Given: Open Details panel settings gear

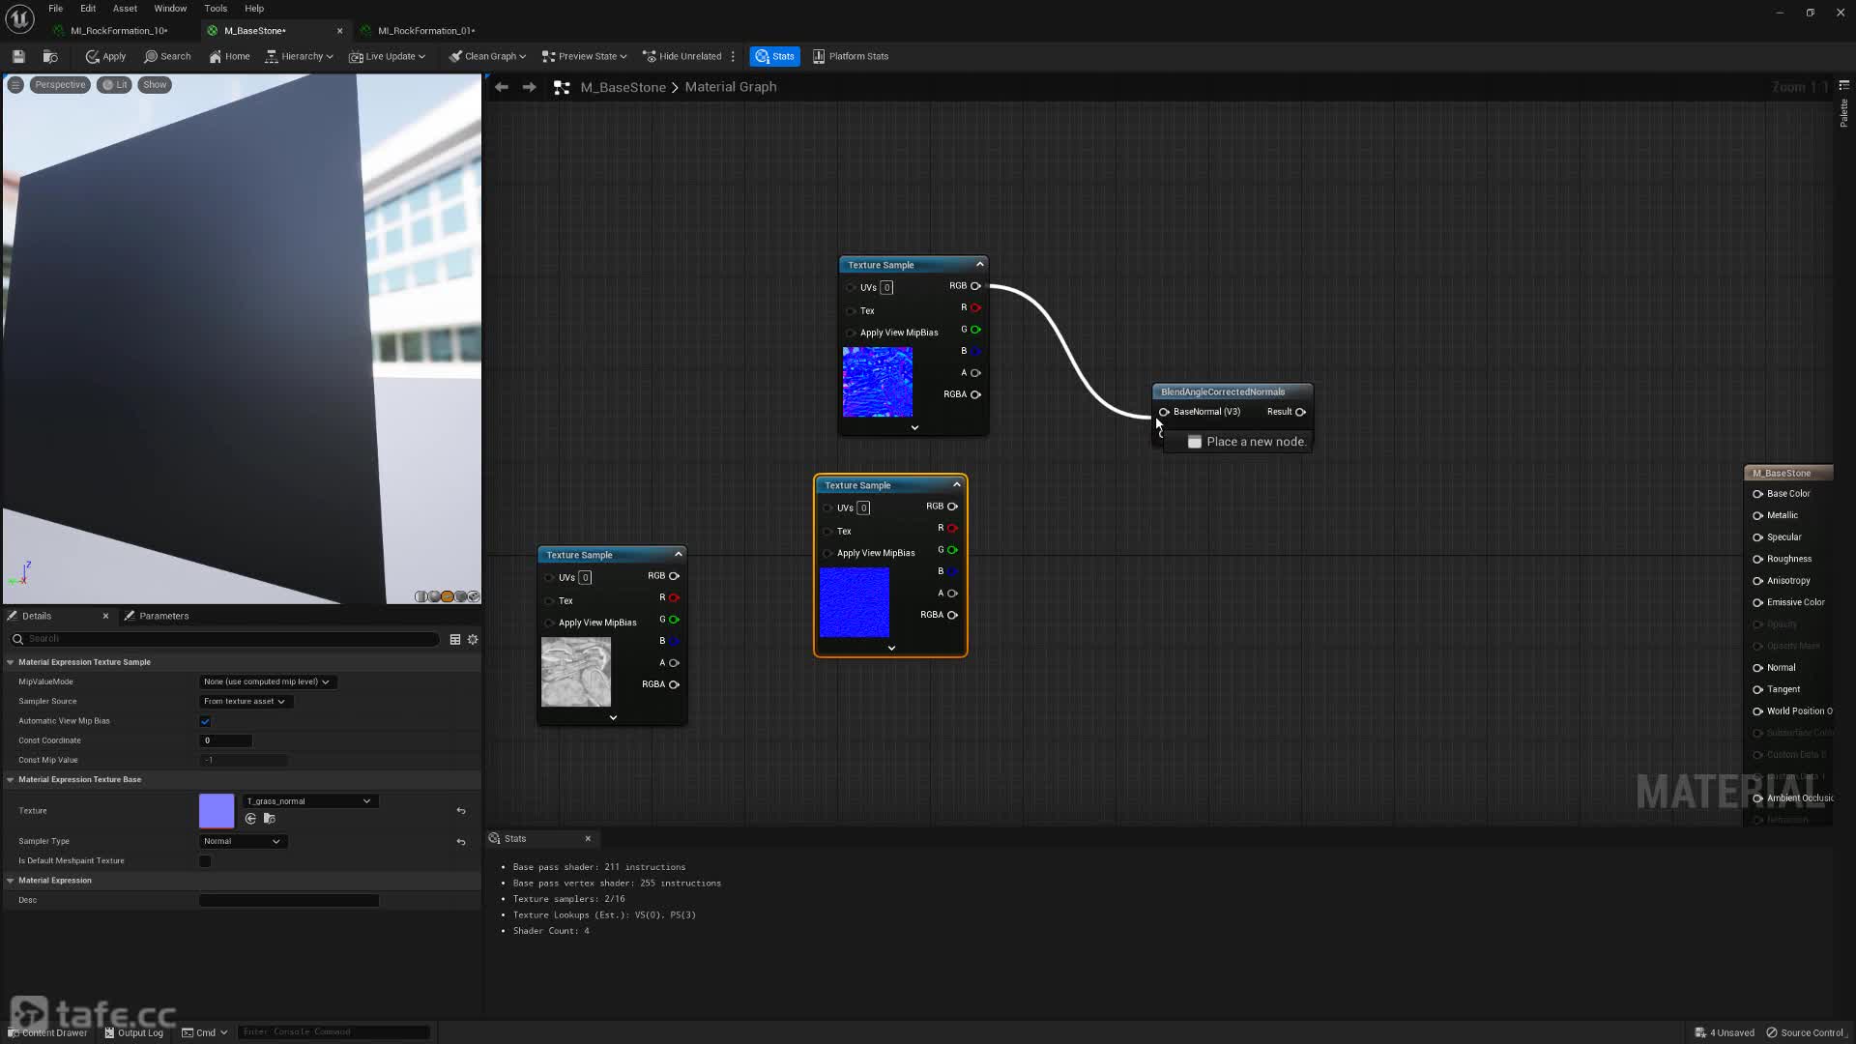Looking at the screenshot, I should (473, 639).
